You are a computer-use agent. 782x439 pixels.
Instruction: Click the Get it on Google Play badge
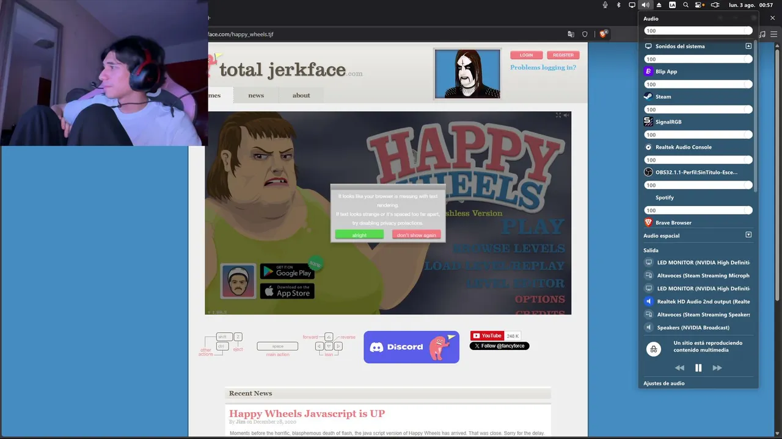click(287, 271)
